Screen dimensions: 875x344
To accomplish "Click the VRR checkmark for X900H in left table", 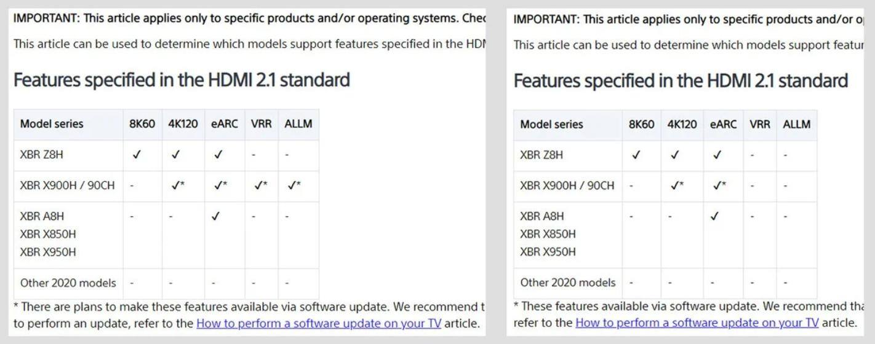I will pyautogui.click(x=260, y=185).
